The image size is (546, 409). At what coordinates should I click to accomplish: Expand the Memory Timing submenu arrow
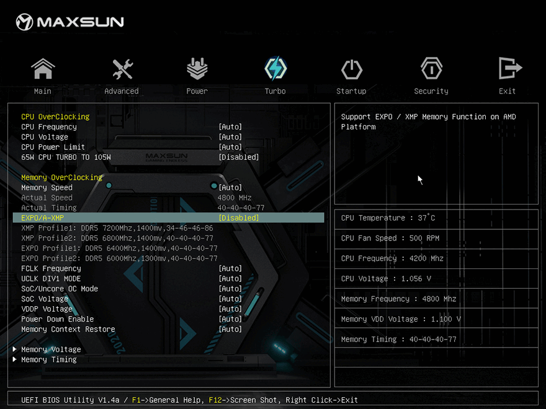click(15, 359)
